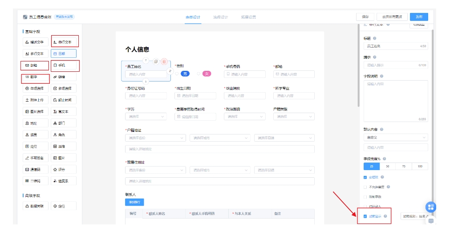Click the 保存 button
Screen dimensions: 450x232
coord(365,17)
